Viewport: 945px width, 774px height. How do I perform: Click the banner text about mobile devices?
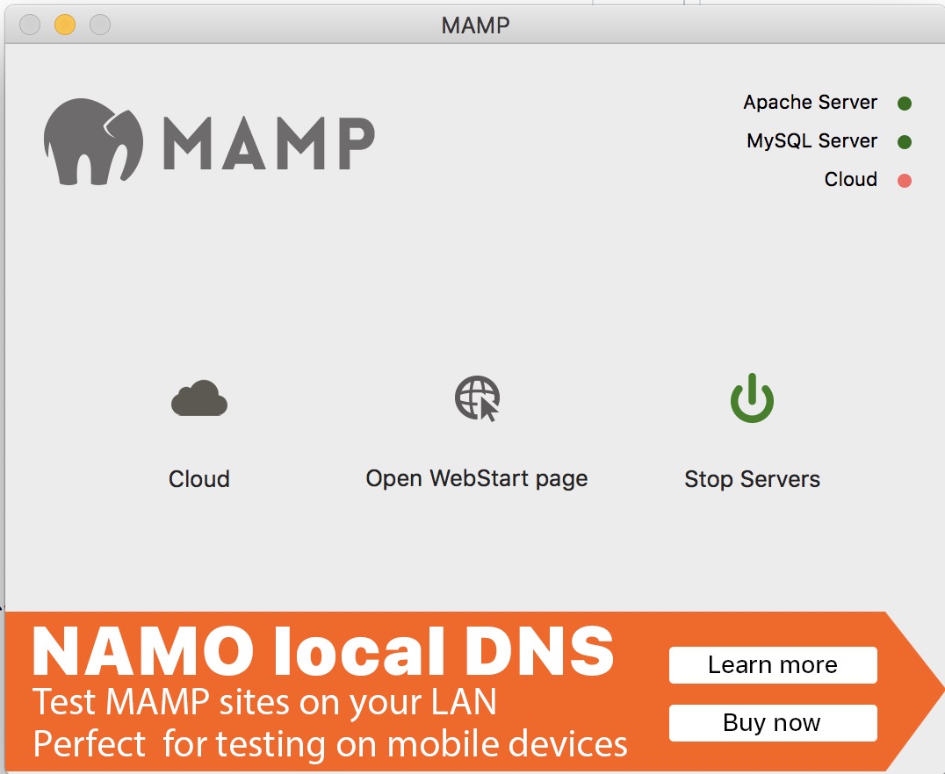[329, 744]
